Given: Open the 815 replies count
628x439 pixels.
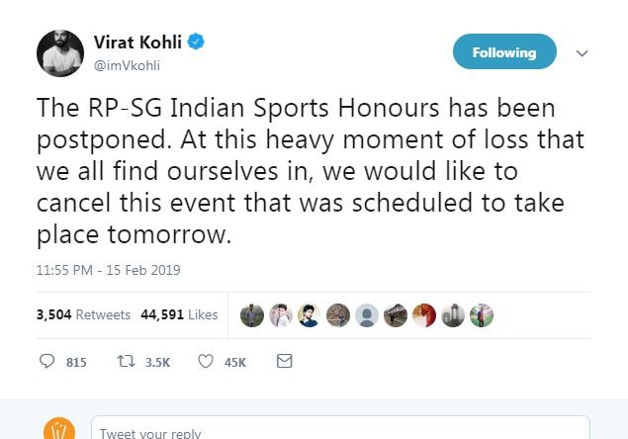Looking at the screenshot, I should pyautogui.click(x=76, y=363).
